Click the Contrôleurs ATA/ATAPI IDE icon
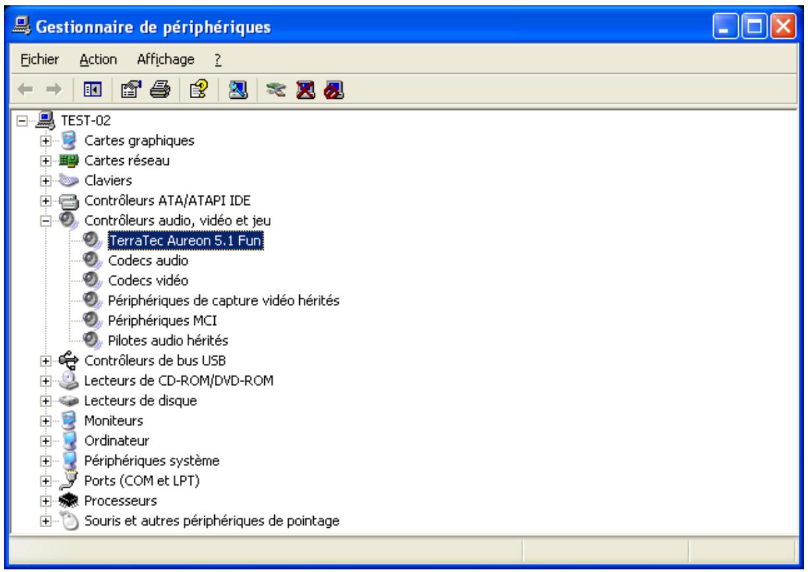This screenshot has width=808, height=572. pos(70,200)
